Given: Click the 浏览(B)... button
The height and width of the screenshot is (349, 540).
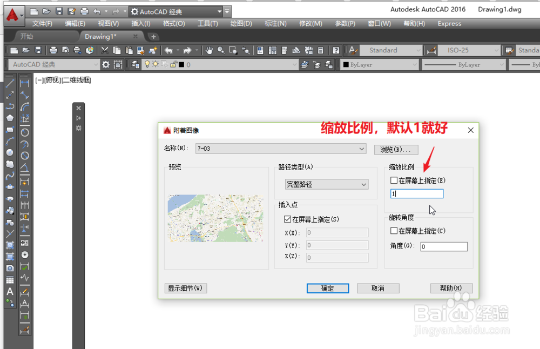Looking at the screenshot, I should (x=396, y=150).
